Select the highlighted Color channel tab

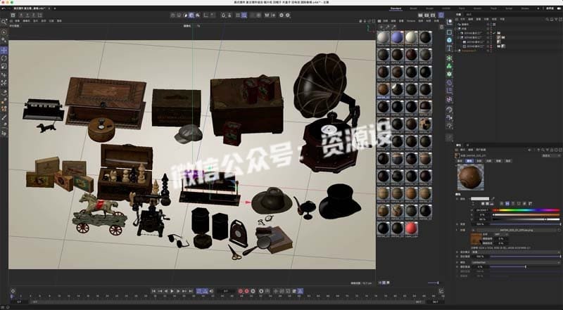tap(469, 161)
